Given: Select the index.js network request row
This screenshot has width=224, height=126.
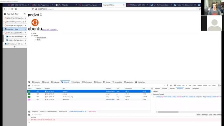Looking at the screenshot, I should point(89,94).
